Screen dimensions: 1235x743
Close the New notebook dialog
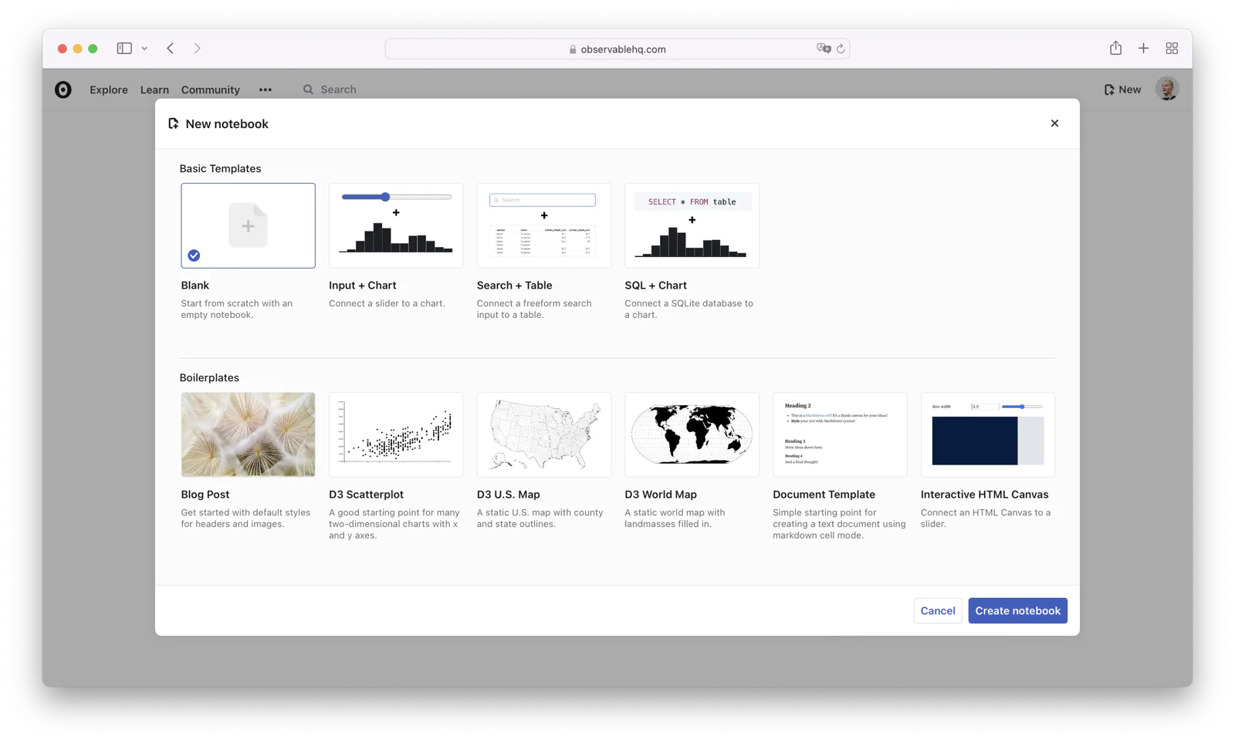coord(1054,123)
